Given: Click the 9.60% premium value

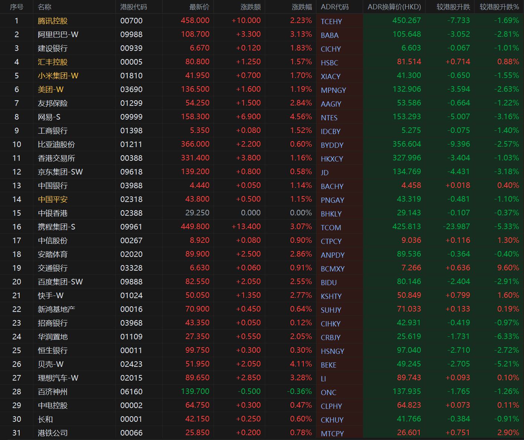Looking at the screenshot, I should click(x=508, y=268).
